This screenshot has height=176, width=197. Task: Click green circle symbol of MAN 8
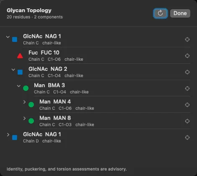(31, 121)
